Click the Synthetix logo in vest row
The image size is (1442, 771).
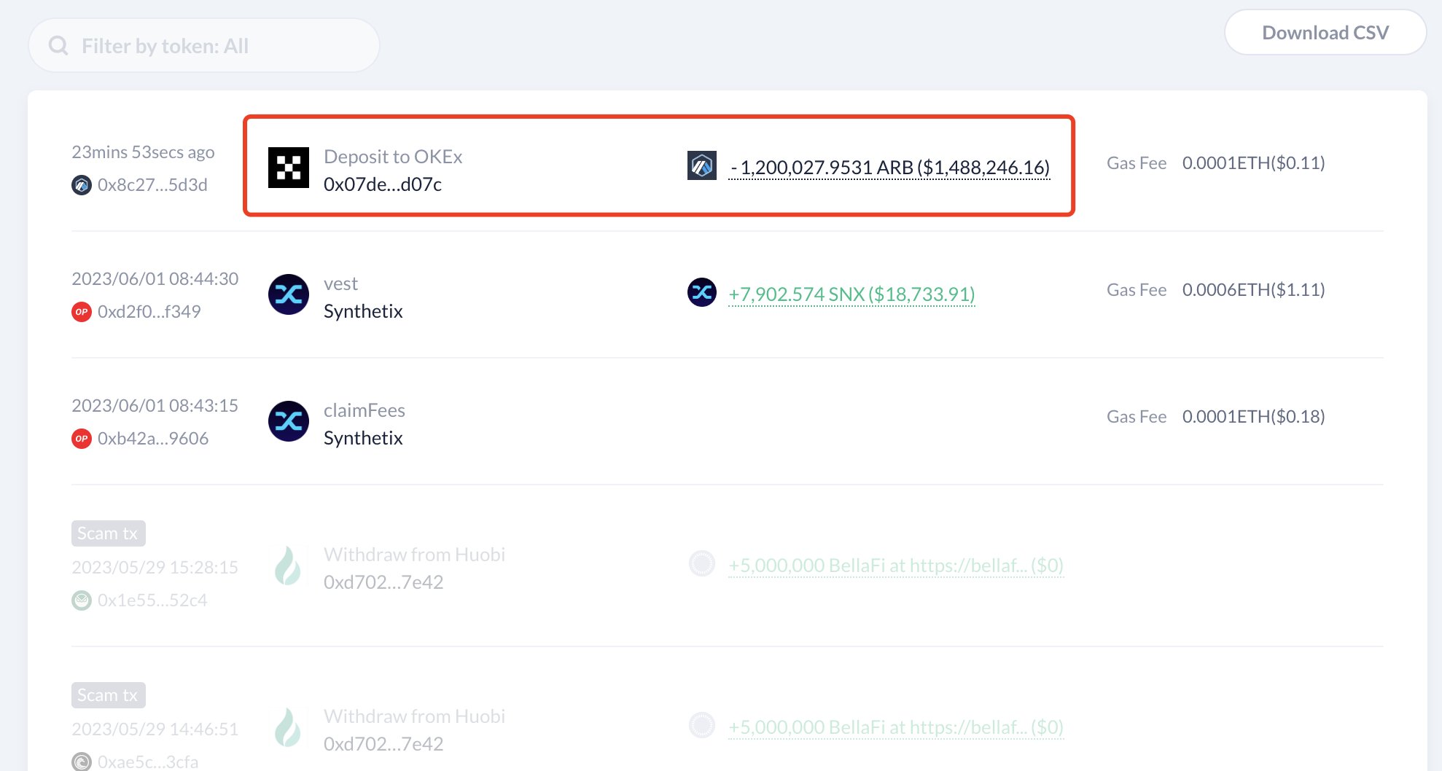click(289, 294)
